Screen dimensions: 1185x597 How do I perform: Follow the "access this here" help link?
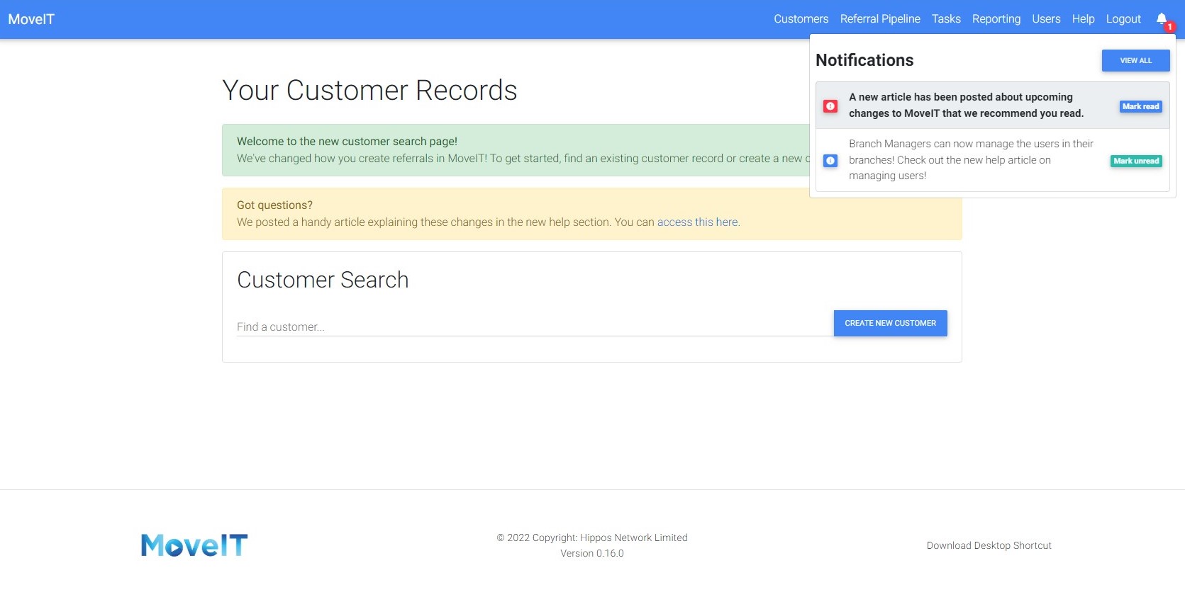click(697, 222)
